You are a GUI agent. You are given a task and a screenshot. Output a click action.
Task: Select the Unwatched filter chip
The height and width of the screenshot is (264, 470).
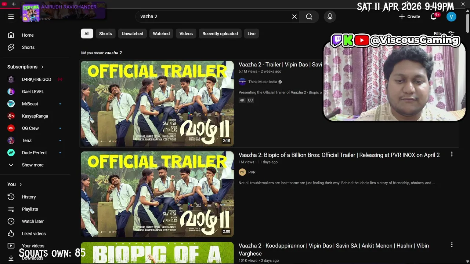tap(133, 34)
